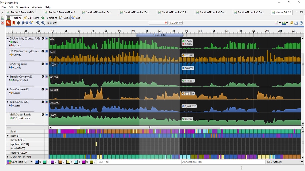The height and width of the screenshot is (171, 305).
Task: Click the zoom in magnifier icon
Action: click(38, 23)
